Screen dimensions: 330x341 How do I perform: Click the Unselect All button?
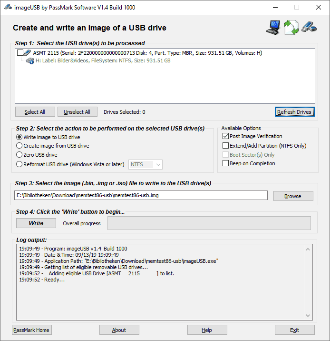pyautogui.click(x=78, y=112)
